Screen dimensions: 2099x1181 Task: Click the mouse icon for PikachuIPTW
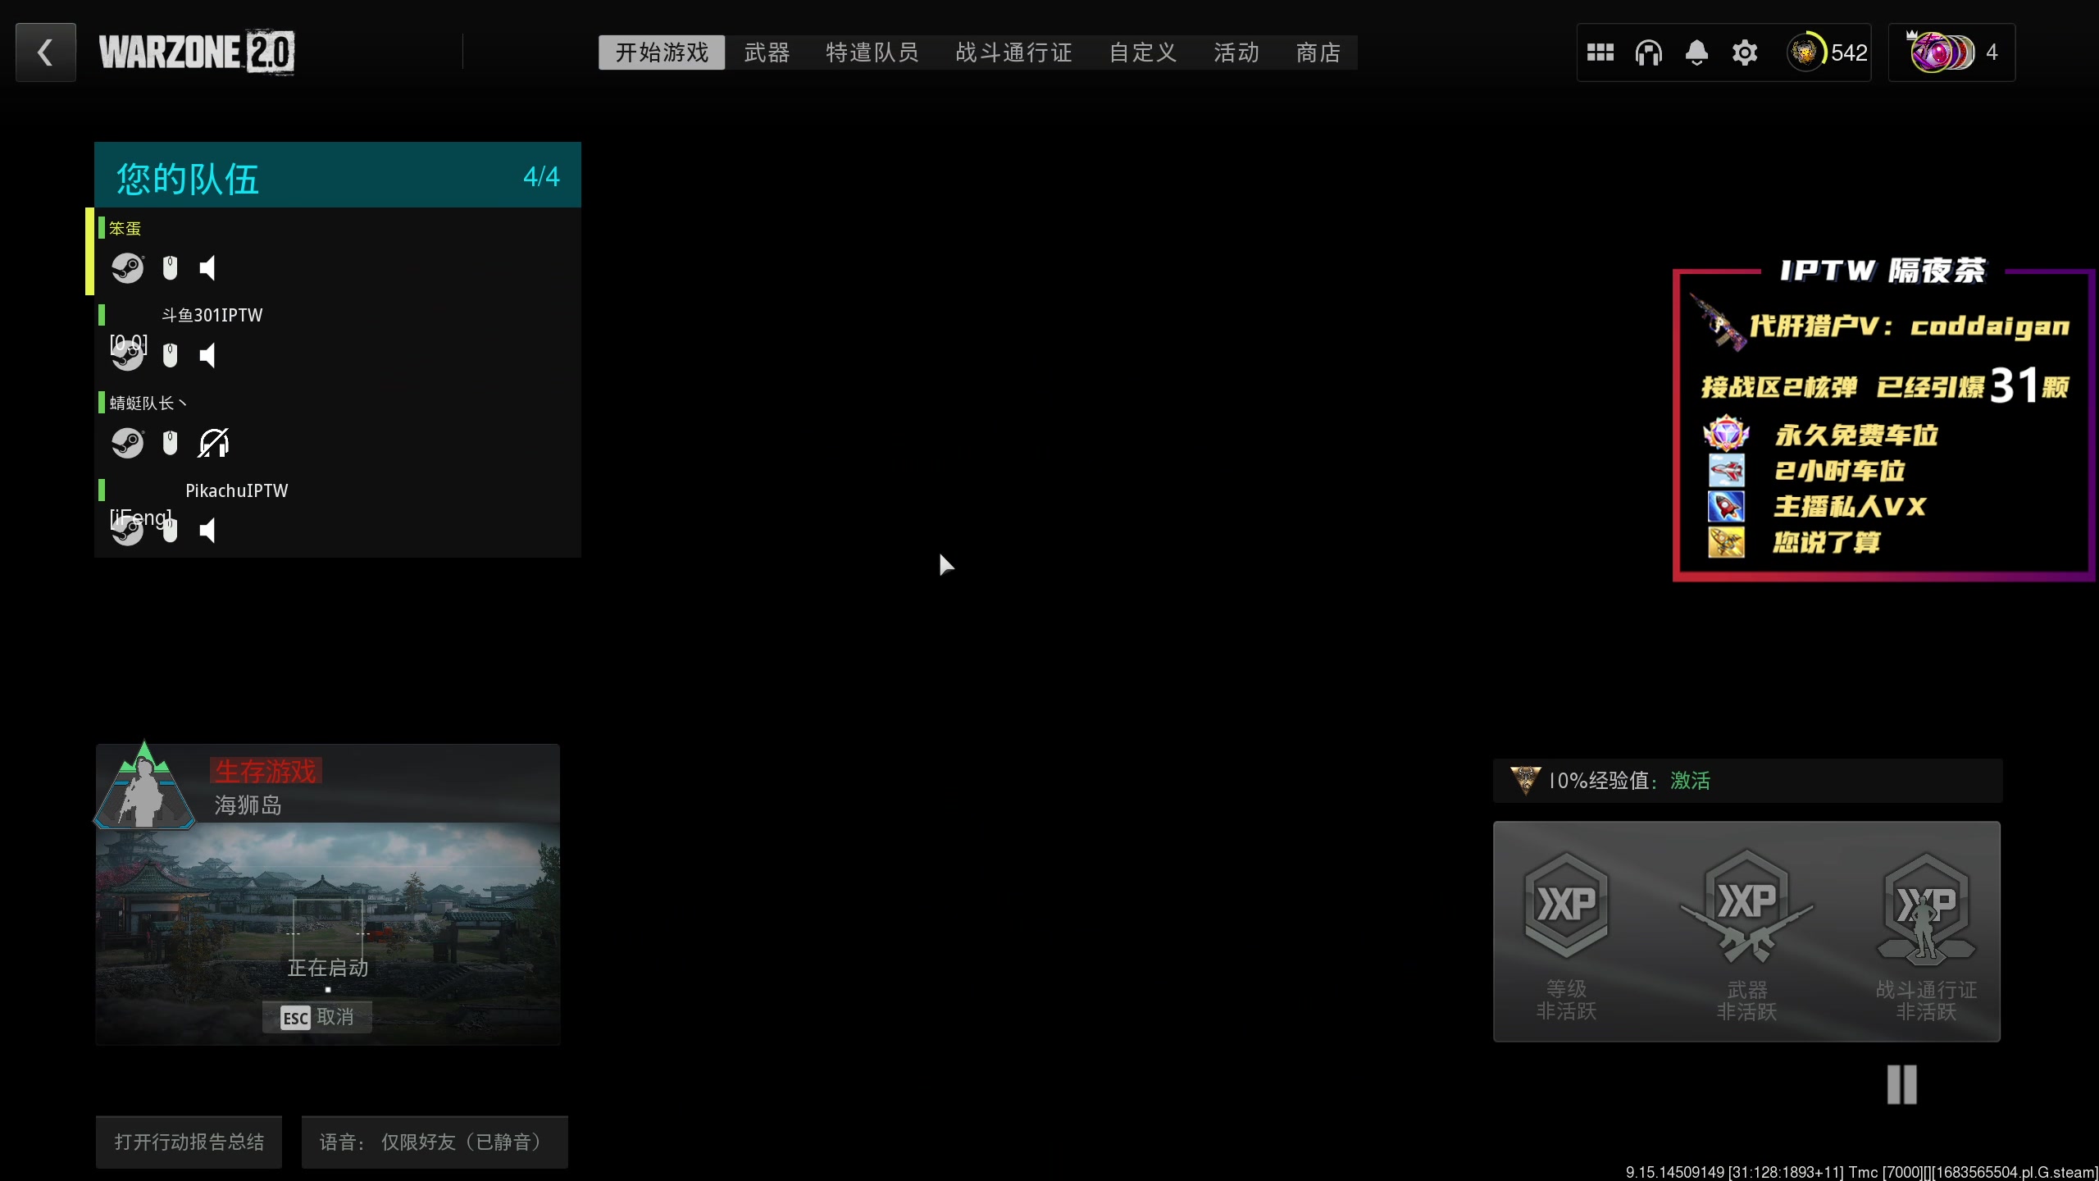point(170,531)
